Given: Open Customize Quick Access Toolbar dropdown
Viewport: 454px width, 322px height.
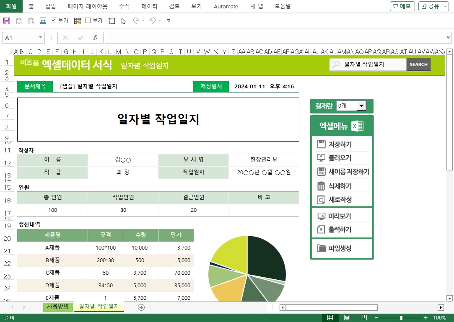Looking at the screenshot, I should coord(169,21).
